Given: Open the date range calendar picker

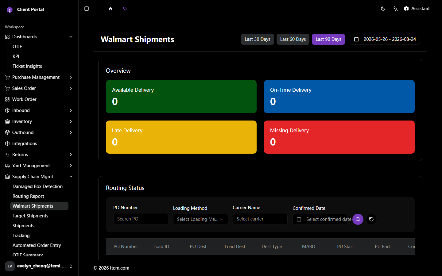Looking at the screenshot, I should pyautogui.click(x=385, y=39).
